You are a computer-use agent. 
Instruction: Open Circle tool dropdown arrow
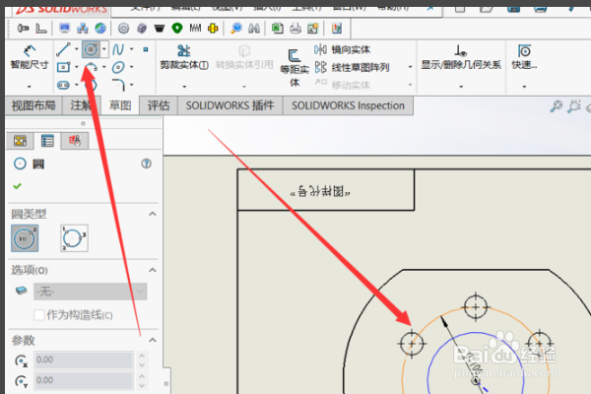click(x=104, y=49)
